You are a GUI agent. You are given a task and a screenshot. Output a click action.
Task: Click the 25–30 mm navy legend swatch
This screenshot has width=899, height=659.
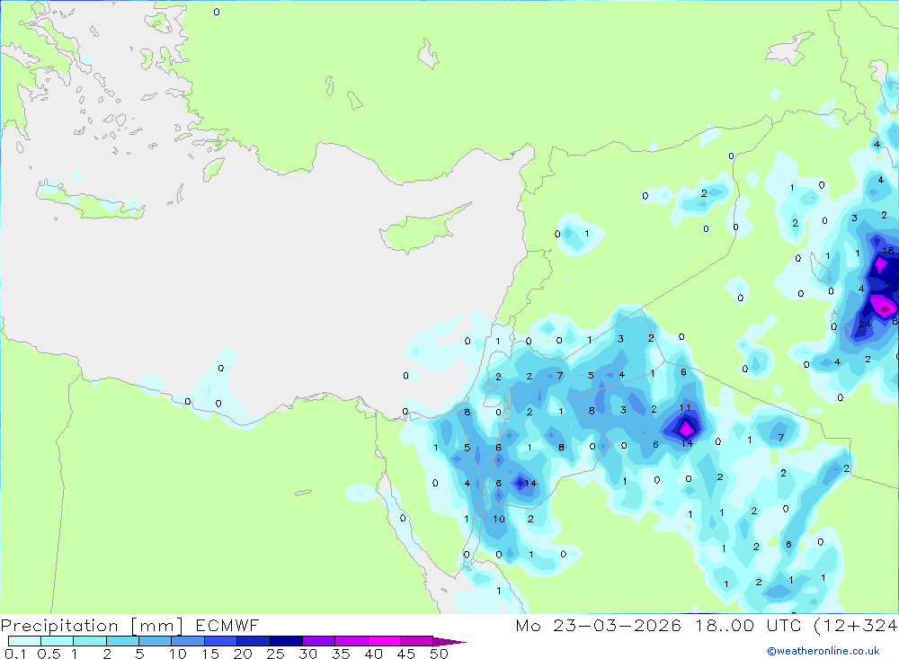(286, 641)
